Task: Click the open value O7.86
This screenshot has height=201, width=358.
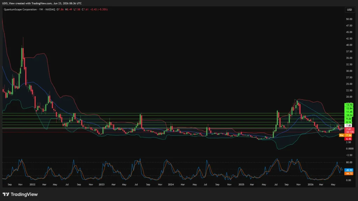Action: [60, 9]
